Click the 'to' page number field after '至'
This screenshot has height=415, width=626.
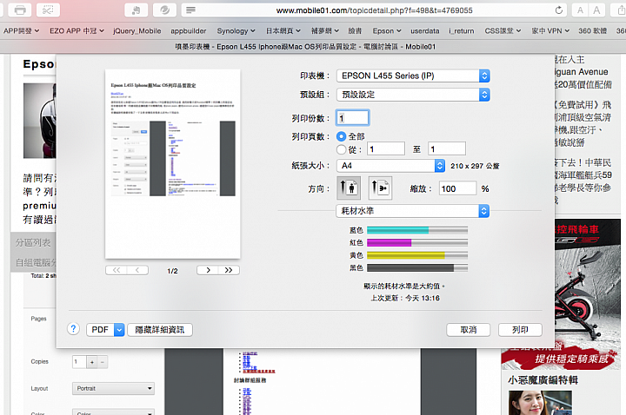tap(446, 149)
